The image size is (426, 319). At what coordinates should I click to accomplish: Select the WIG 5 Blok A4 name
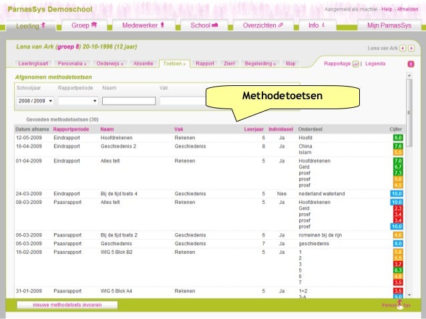tap(116, 291)
